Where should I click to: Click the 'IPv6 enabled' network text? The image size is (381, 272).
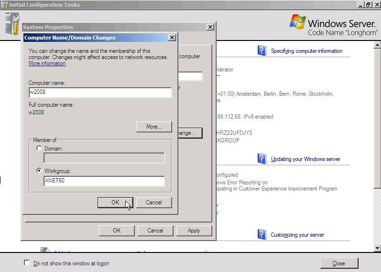(x=258, y=117)
